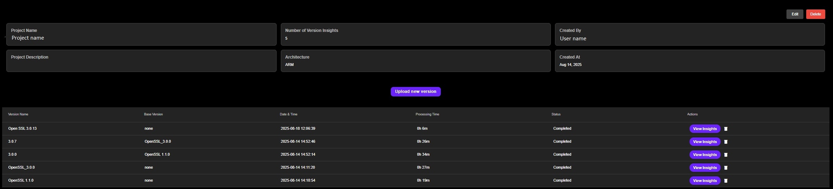Click the Version Name column header
This screenshot has width=833, height=189.
[x=18, y=114]
